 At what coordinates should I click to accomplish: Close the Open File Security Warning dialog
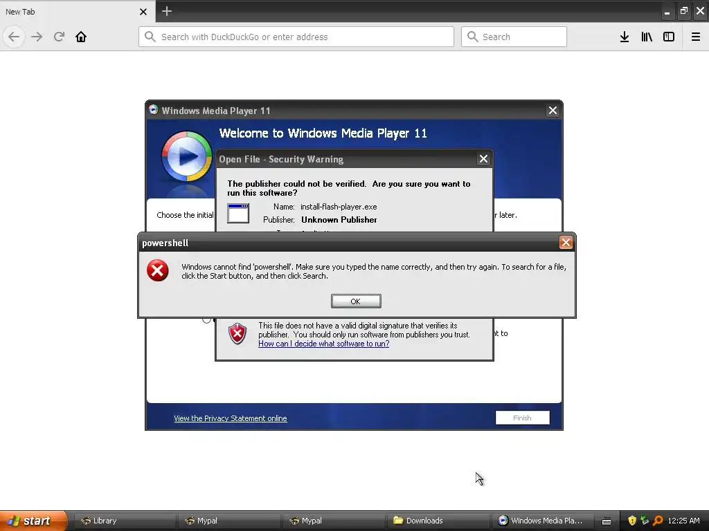483,159
